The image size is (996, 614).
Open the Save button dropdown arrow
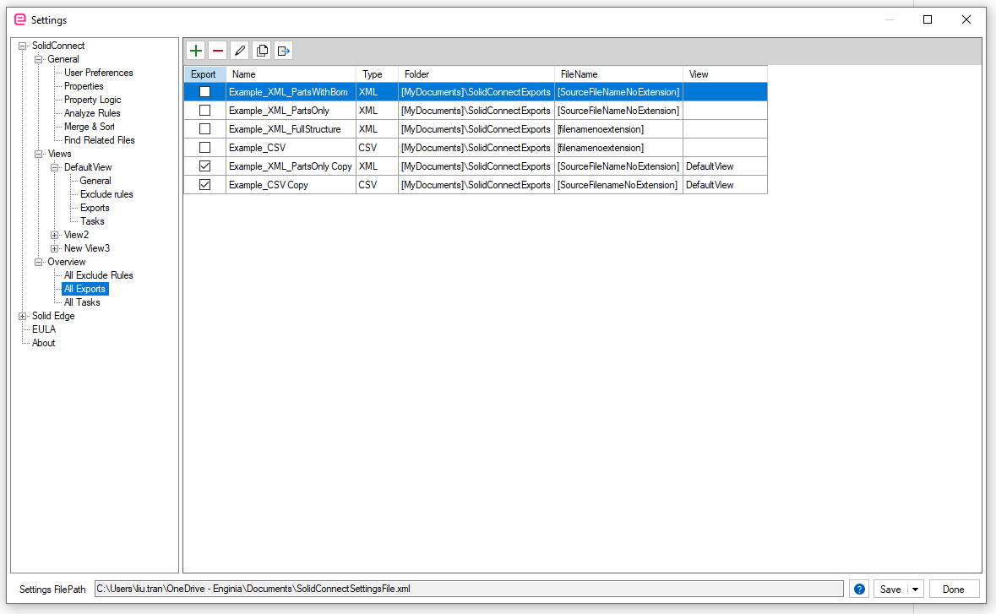click(x=916, y=590)
